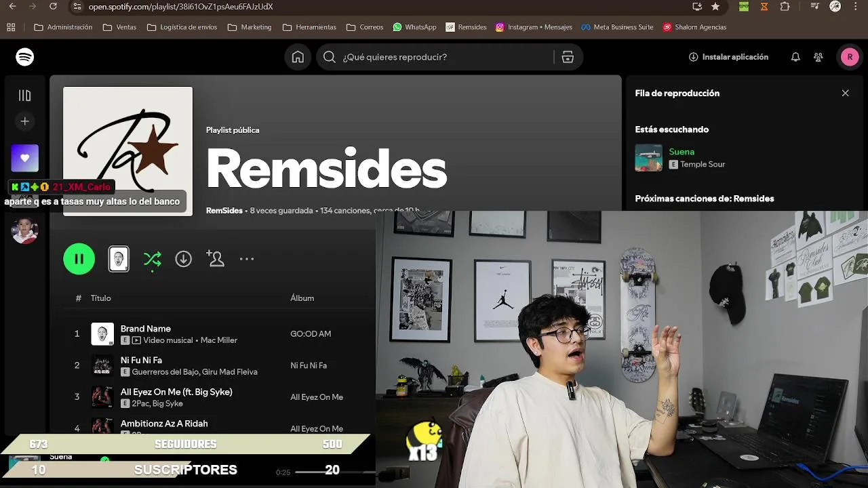Open the album GO:OD AM

coord(311,333)
